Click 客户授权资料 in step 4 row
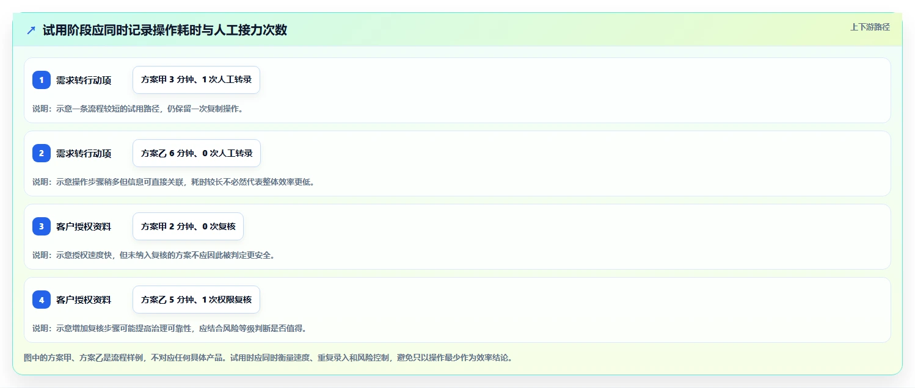Viewport: 915px width, 388px height. (84, 300)
